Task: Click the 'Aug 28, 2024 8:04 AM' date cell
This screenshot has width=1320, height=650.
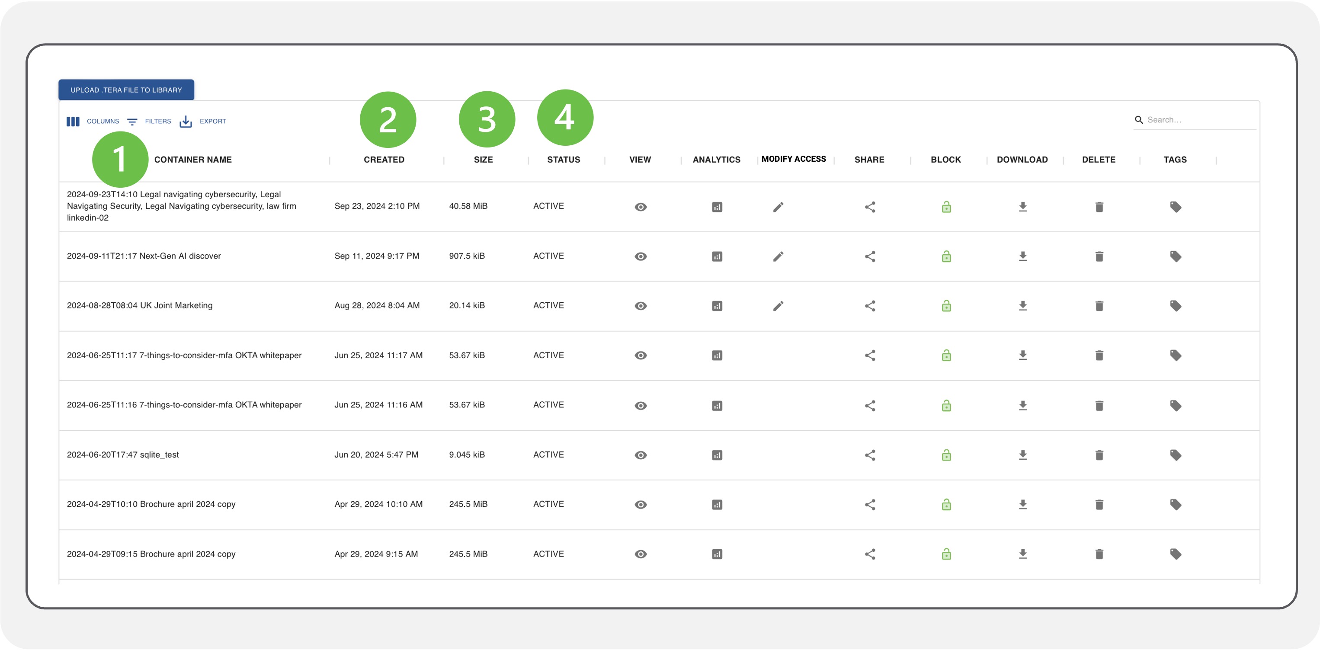Action: click(x=377, y=306)
